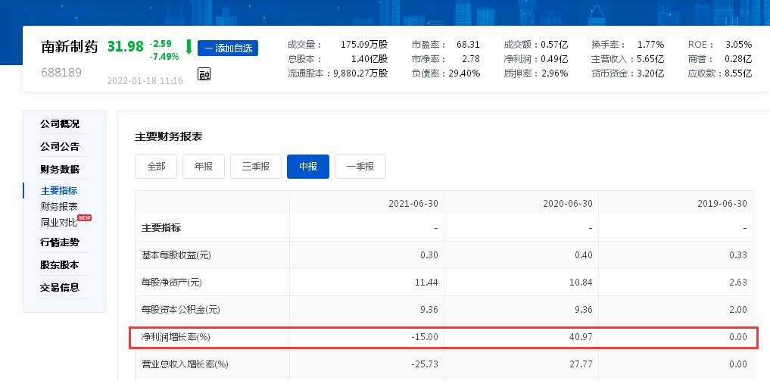770x381 pixels.
Task: Open 财务数据 sidebar section
Action: click(60, 170)
